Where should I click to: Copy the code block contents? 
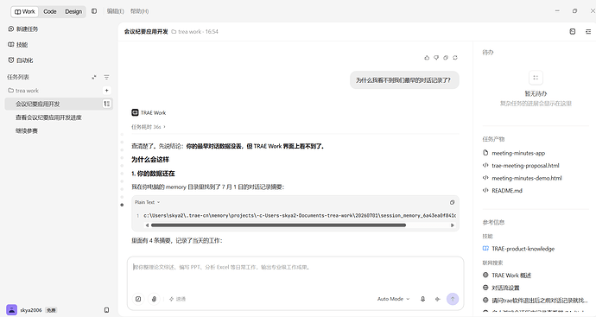[452, 202]
